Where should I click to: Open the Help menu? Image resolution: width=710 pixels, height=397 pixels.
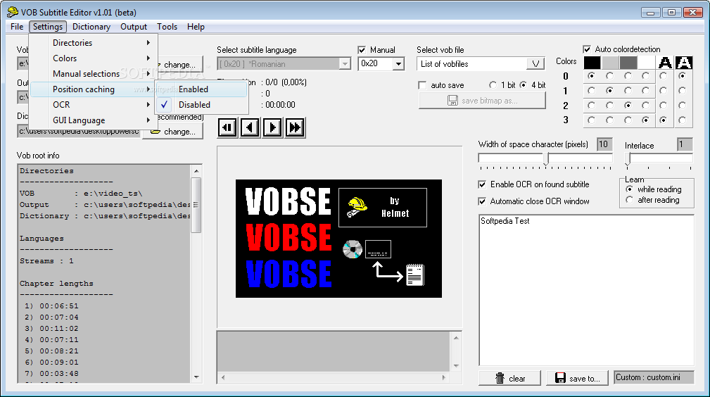point(196,27)
